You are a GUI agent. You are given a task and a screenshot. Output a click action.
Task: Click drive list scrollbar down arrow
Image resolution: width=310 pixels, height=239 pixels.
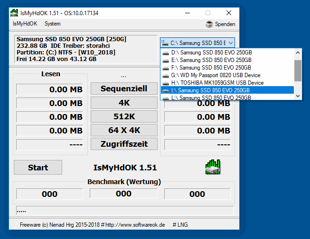tap(298, 96)
